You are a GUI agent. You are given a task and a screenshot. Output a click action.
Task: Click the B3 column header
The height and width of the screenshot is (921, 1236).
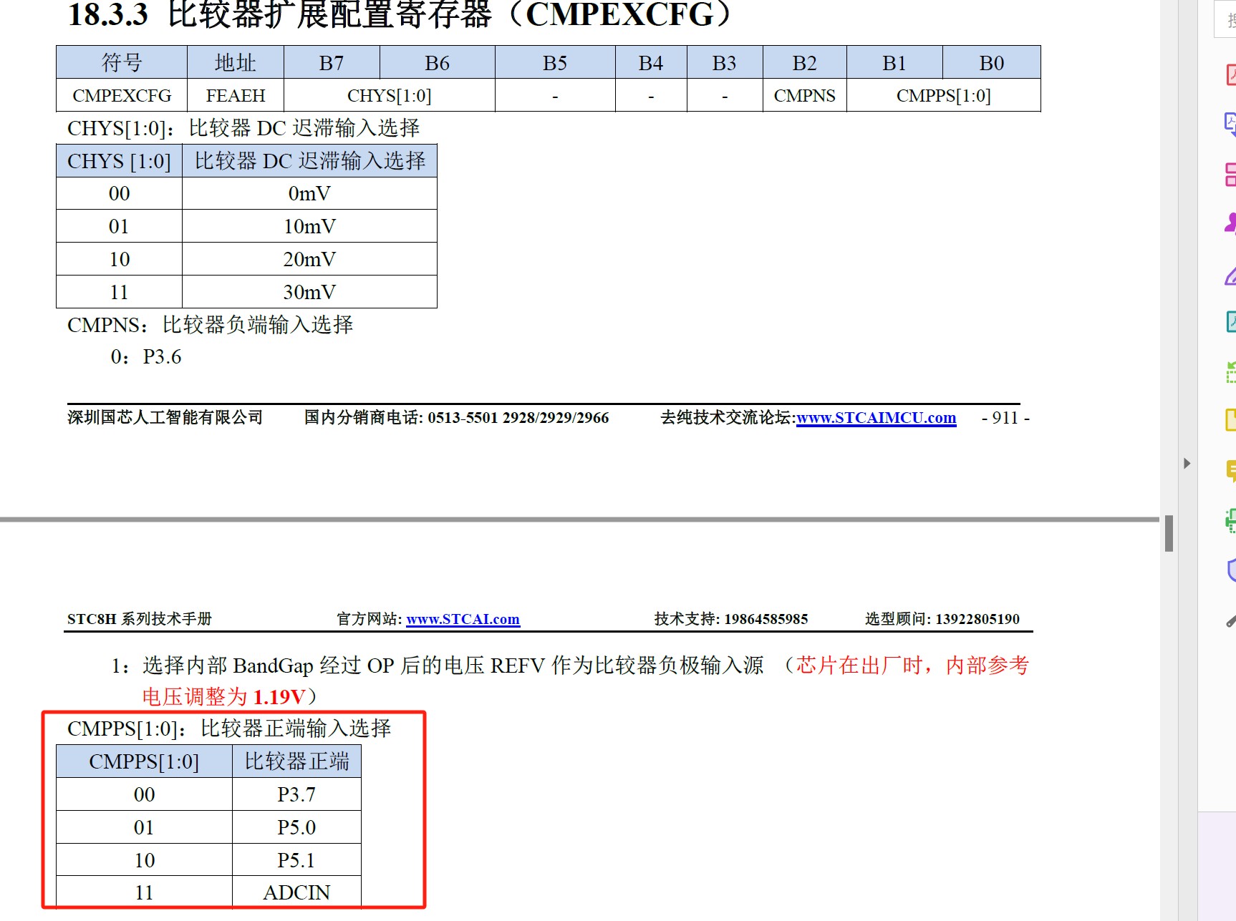pos(725,63)
